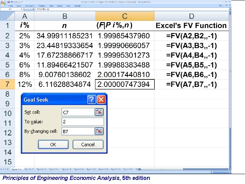Open the quick access toolbar customize dropdown

click(22, 2)
